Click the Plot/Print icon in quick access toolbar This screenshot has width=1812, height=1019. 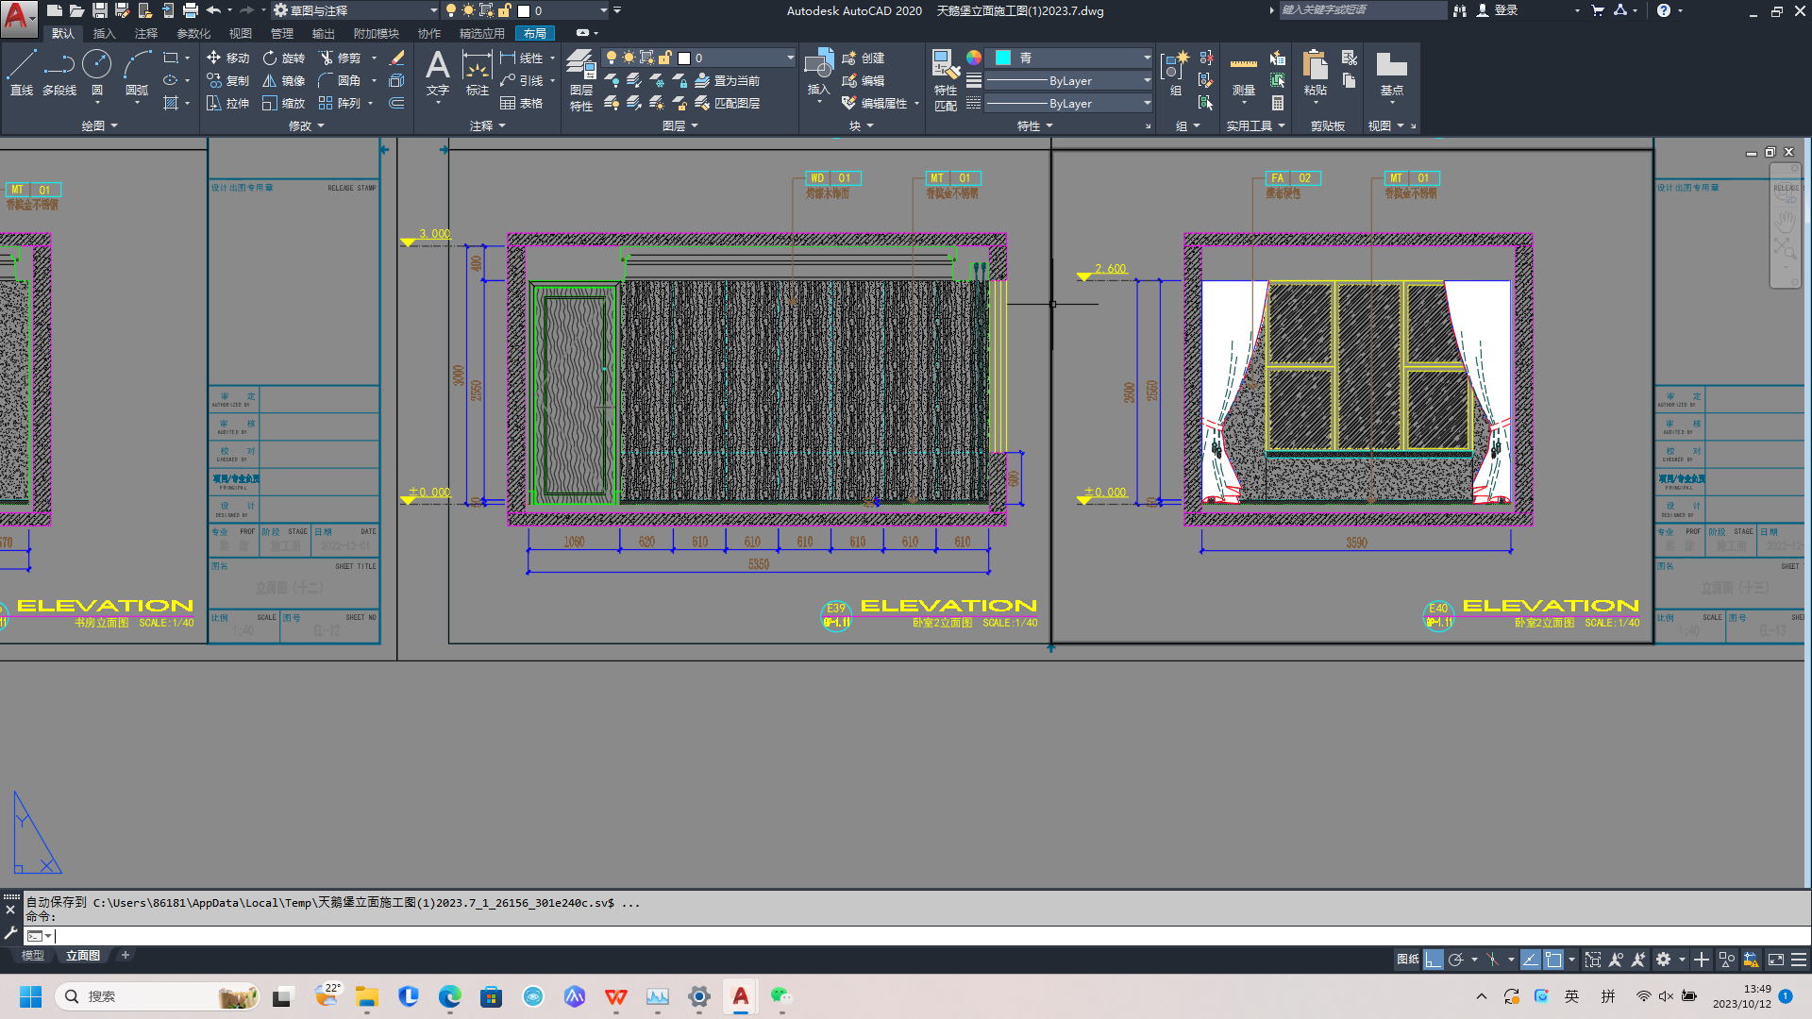[190, 10]
